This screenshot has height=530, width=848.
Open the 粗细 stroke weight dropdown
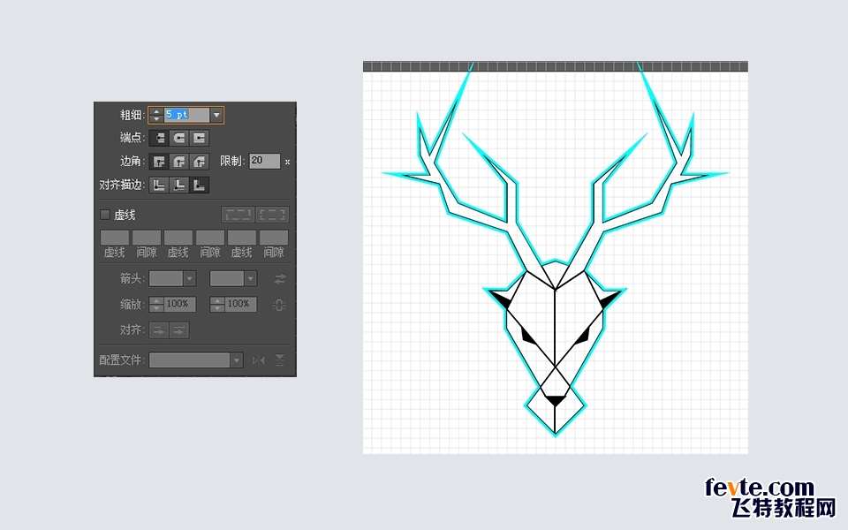pos(217,115)
